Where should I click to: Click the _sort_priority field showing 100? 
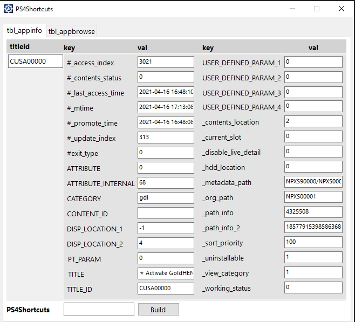coord(313,242)
